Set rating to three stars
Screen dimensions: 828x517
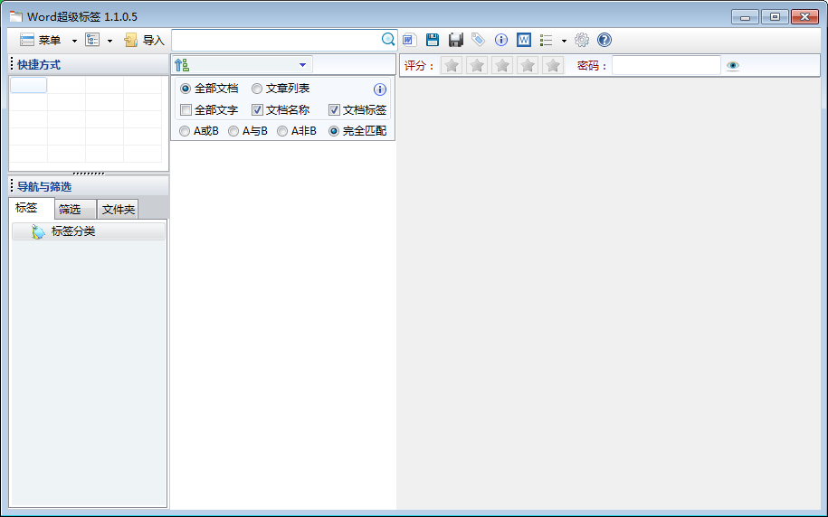[502, 65]
